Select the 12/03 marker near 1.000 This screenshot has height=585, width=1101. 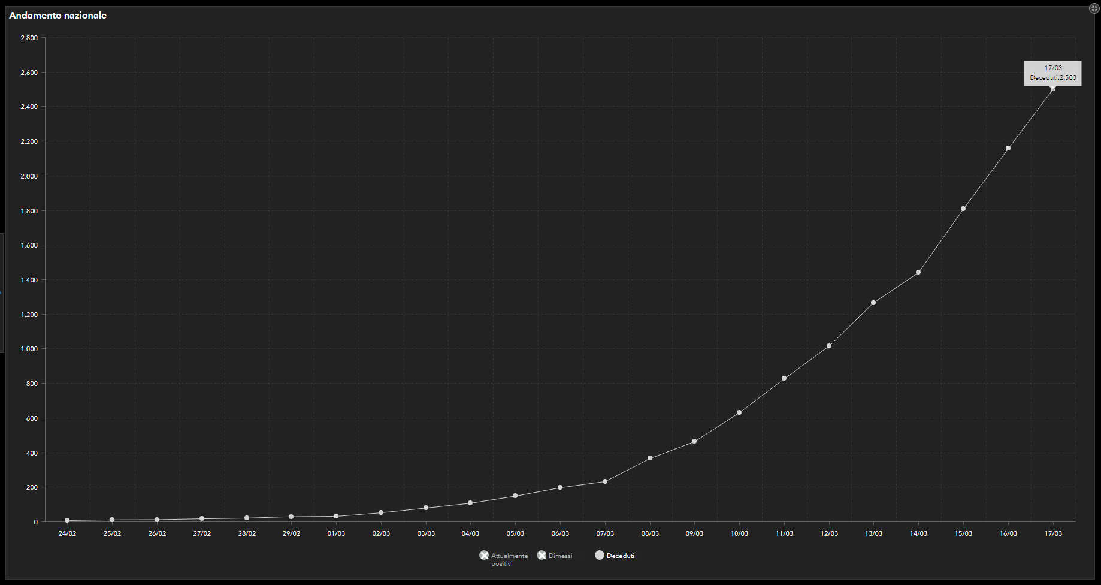(x=829, y=346)
